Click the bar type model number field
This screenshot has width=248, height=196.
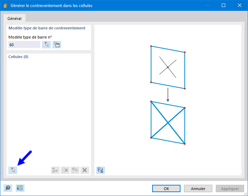click(24, 45)
